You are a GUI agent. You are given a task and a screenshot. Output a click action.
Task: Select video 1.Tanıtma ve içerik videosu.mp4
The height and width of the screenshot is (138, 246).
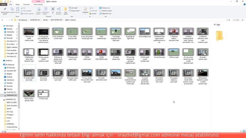click(29, 34)
